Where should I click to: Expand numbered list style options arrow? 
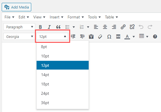88,27
